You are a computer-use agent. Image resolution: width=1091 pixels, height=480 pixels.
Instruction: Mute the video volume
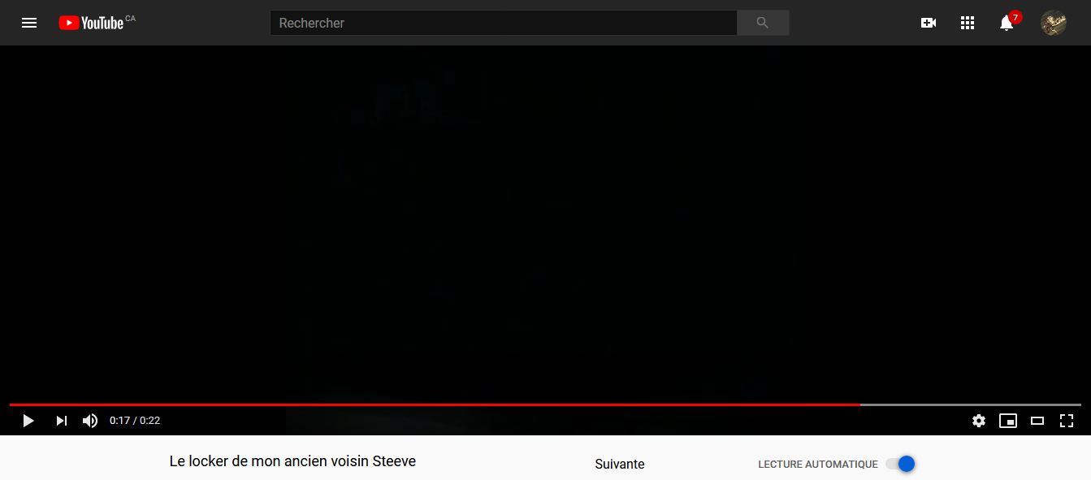pyautogui.click(x=90, y=421)
